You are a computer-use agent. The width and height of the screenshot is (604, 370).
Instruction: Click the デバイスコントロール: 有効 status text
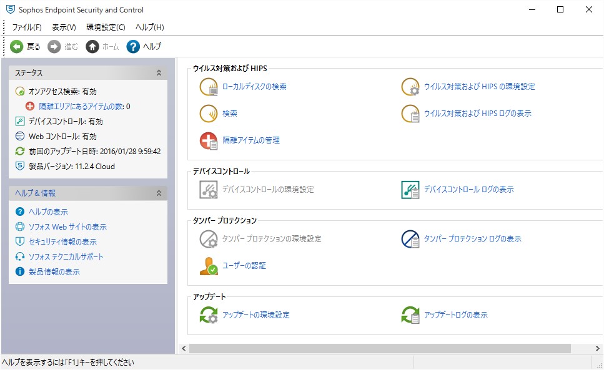click(66, 121)
